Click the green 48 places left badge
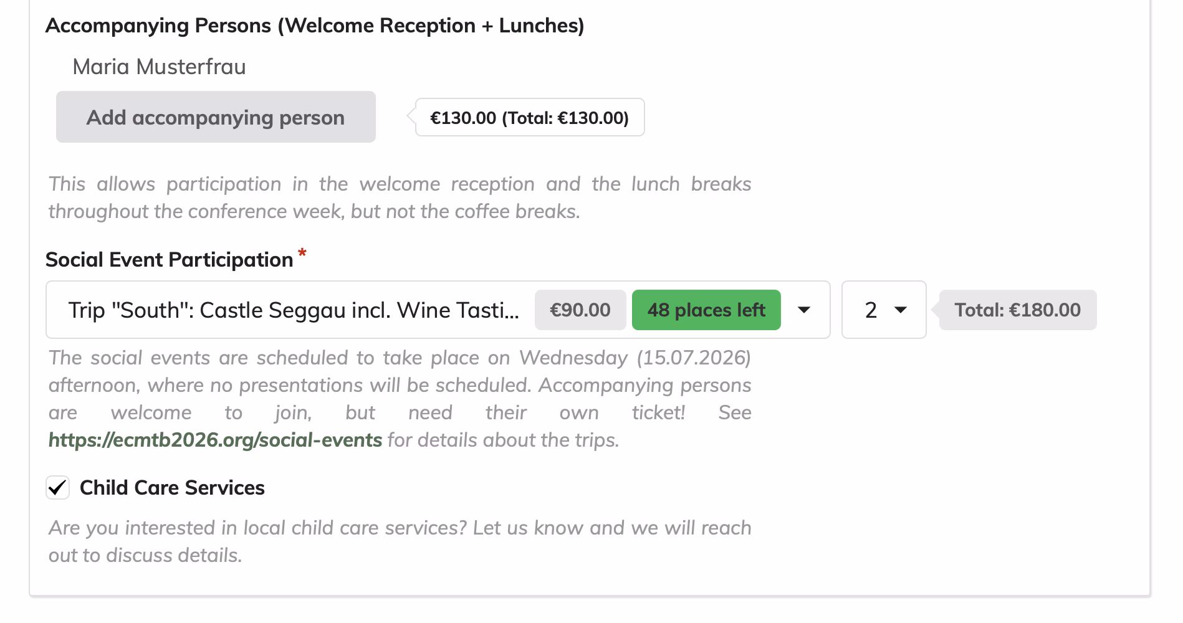Viewport: 1183px width, 623px height. (x=706, y=310)
